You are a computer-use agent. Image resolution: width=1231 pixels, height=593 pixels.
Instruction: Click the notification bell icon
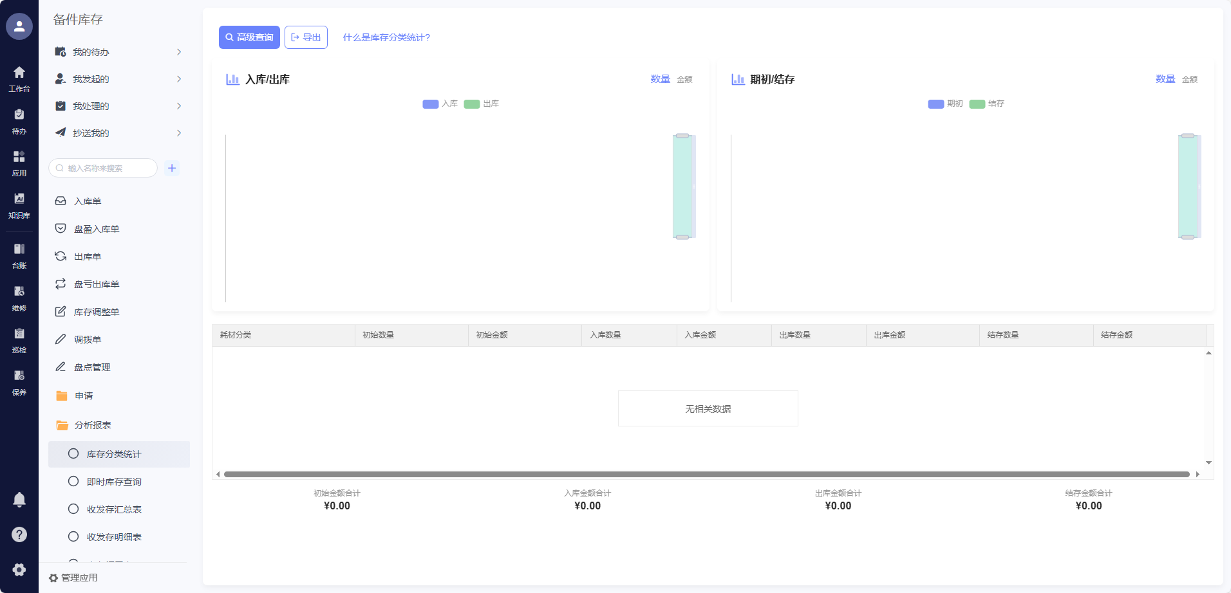coord(19,500)
